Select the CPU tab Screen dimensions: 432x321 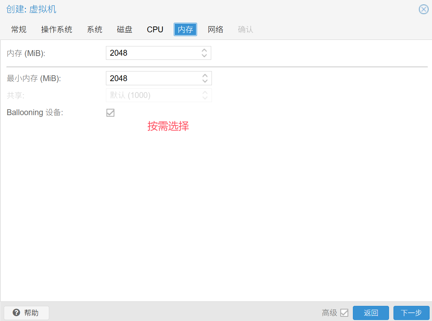(x=155, y=30)
